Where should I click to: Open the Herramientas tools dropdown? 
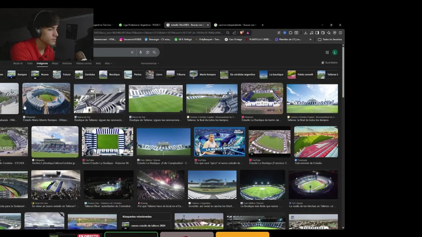click(150, 63)
